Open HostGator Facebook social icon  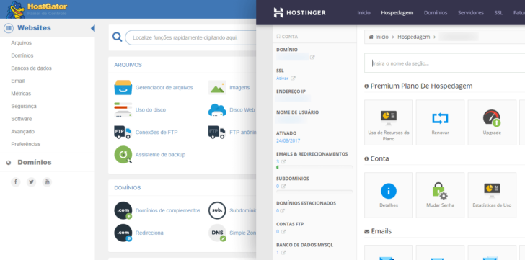point(16,181)
